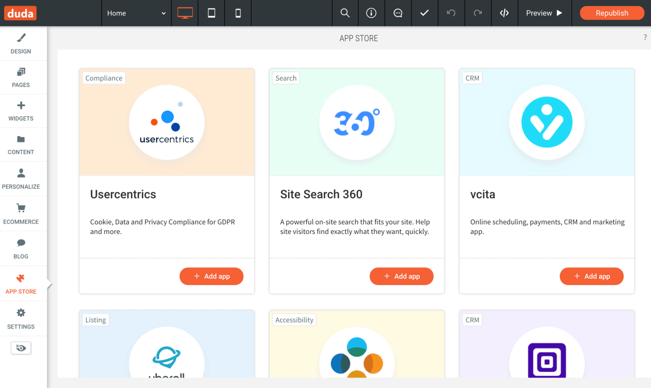Preview the site

[545, 13]
